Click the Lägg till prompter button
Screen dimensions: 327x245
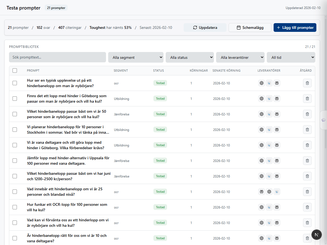295,27
